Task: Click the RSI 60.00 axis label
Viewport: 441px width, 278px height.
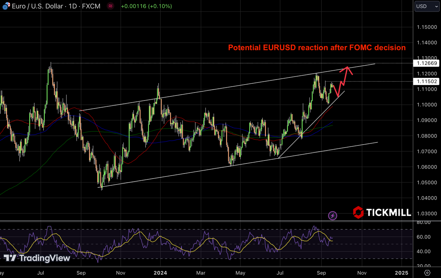Action: (x=423, y=237)
